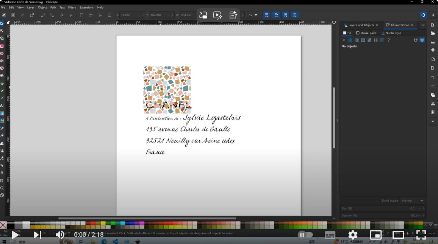Viewport: 438px width, 244px height.
Task: Select linear gradient fill button
Action: [x=357, y=40]
